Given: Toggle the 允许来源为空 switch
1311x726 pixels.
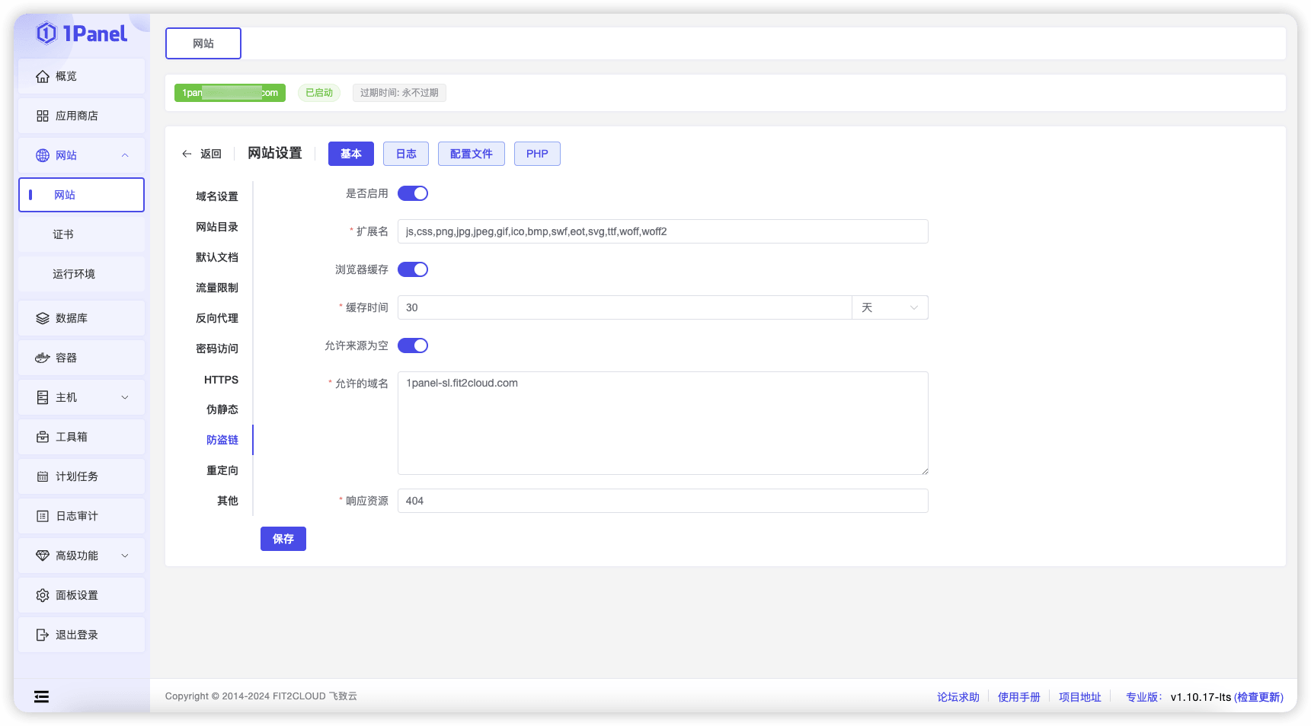Looking at the screenshot, I should pyautogui.click(x=413, y=345).
